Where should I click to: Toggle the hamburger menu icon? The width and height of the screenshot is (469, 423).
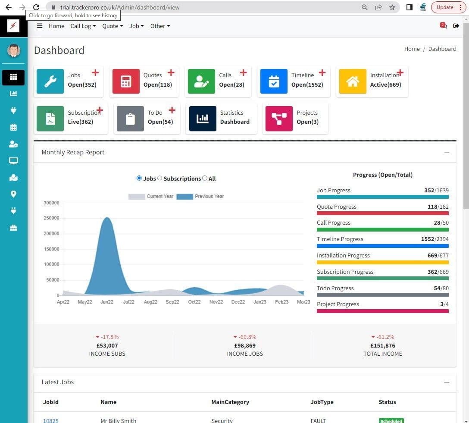point(40,26)
